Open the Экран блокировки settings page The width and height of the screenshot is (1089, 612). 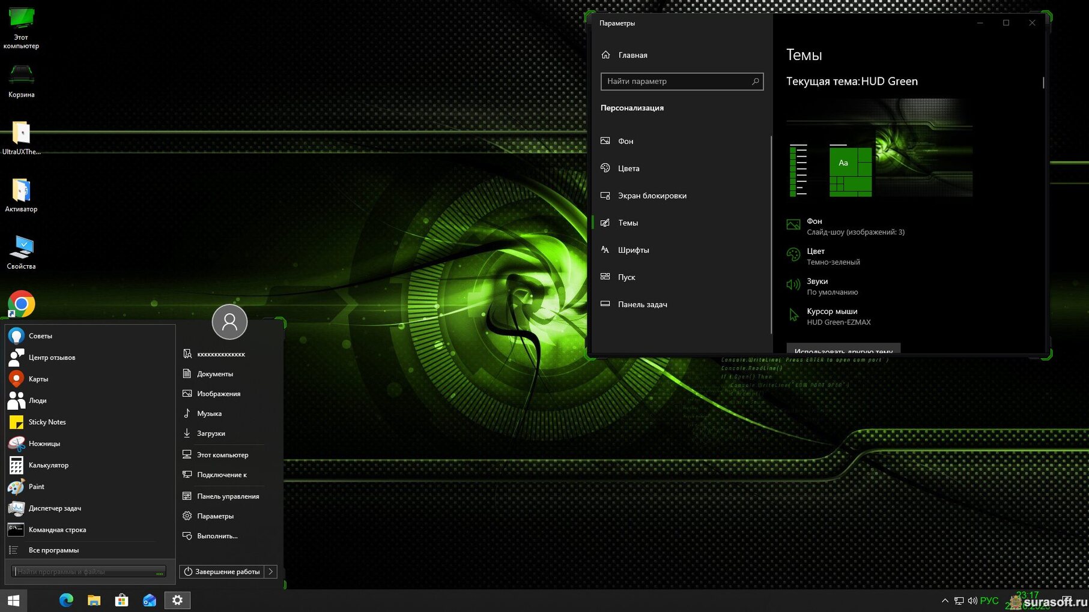[652, 196]
